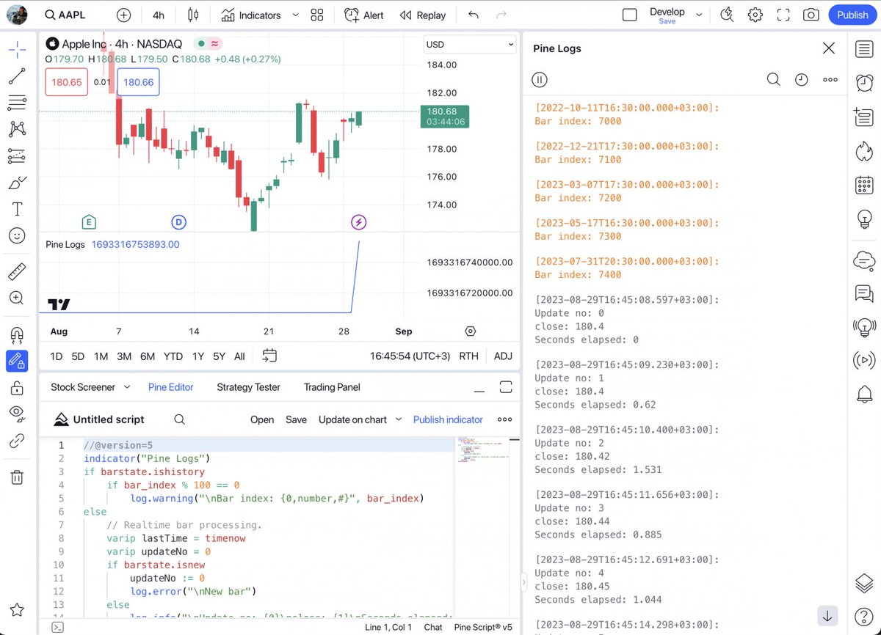The image size is (881, 635).
Task: Create an Alert
Action: 364,15
